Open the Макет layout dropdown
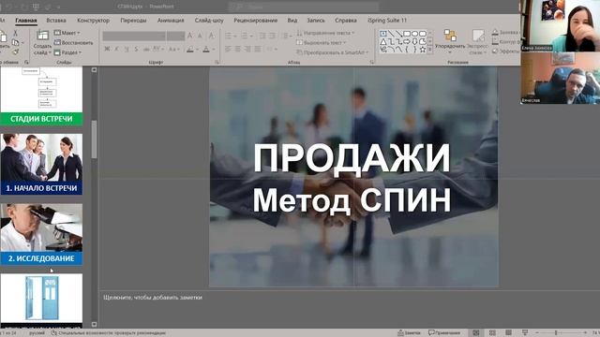 (67, 33)
